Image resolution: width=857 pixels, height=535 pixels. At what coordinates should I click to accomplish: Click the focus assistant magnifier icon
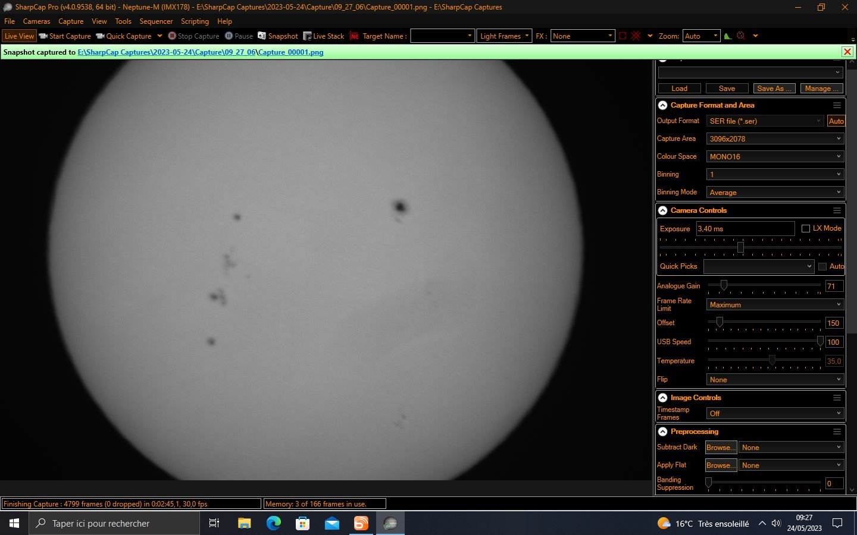741,36
